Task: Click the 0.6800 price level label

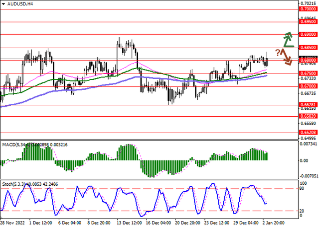Action: pos(308,60)
